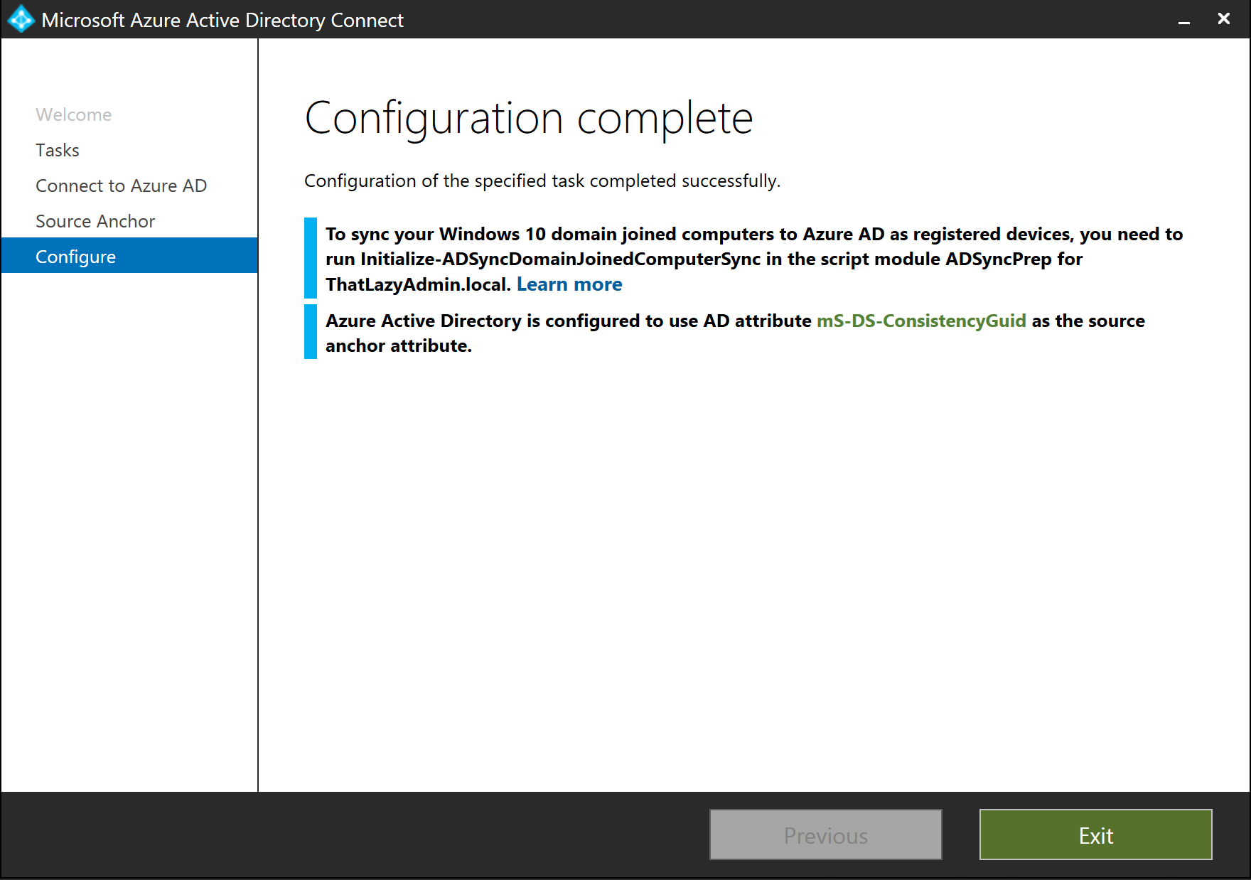The image size is (1251, 880).
Task: Close the Azure AD Connect wizard window
Action: point(1223,19)
